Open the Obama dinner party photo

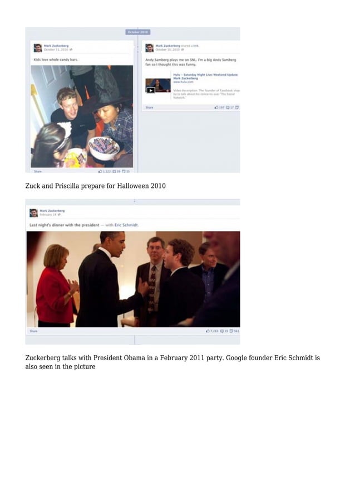click(x=133, y=279)
